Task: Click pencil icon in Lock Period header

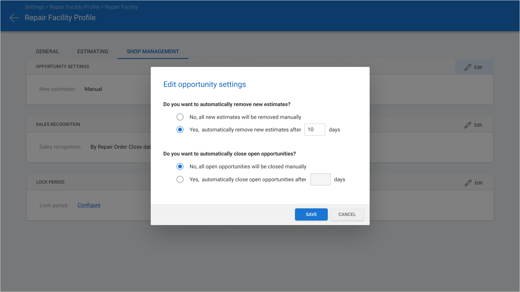Action: [x=468, y=183]
